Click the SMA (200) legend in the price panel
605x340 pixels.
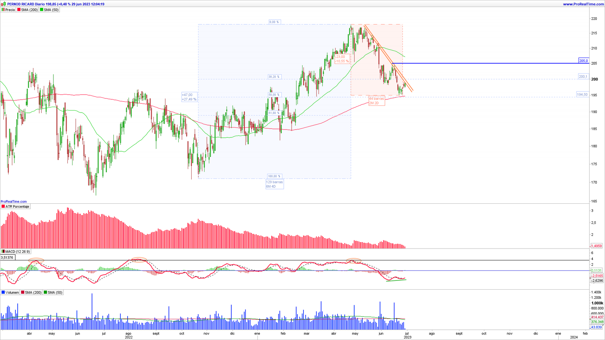click(29, 10)
